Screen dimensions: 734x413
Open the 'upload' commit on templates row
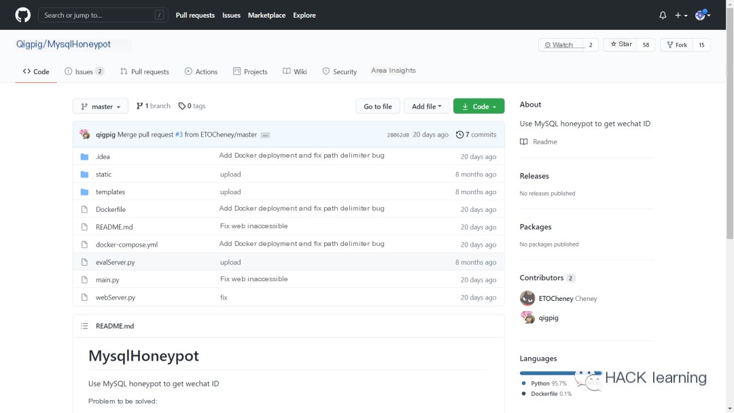tap(230, 192)
